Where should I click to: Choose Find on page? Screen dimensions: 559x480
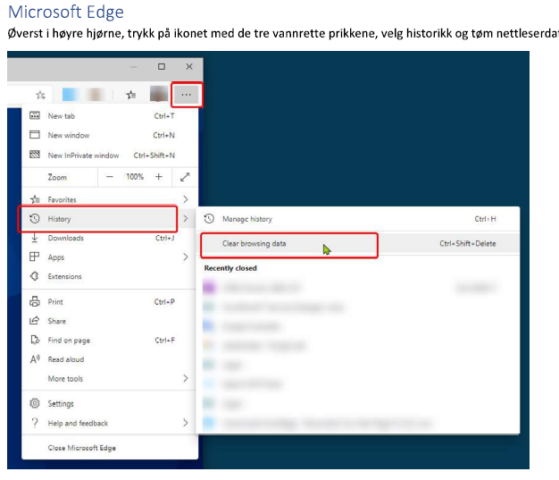tap(109, 340)
